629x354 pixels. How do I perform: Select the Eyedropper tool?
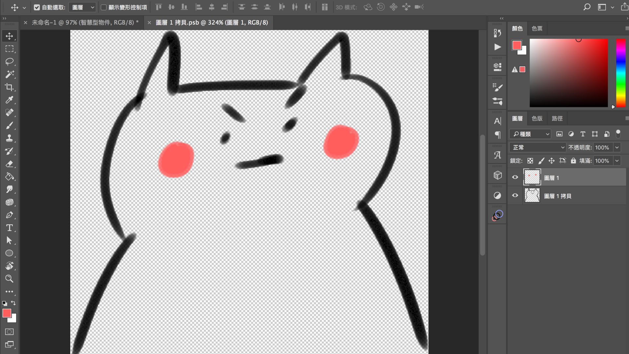9,100
